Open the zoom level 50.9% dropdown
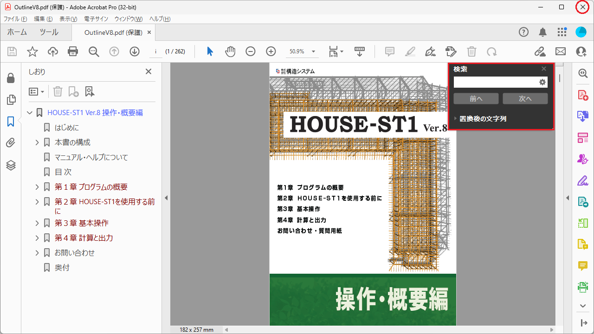 [x=313, y=51]
